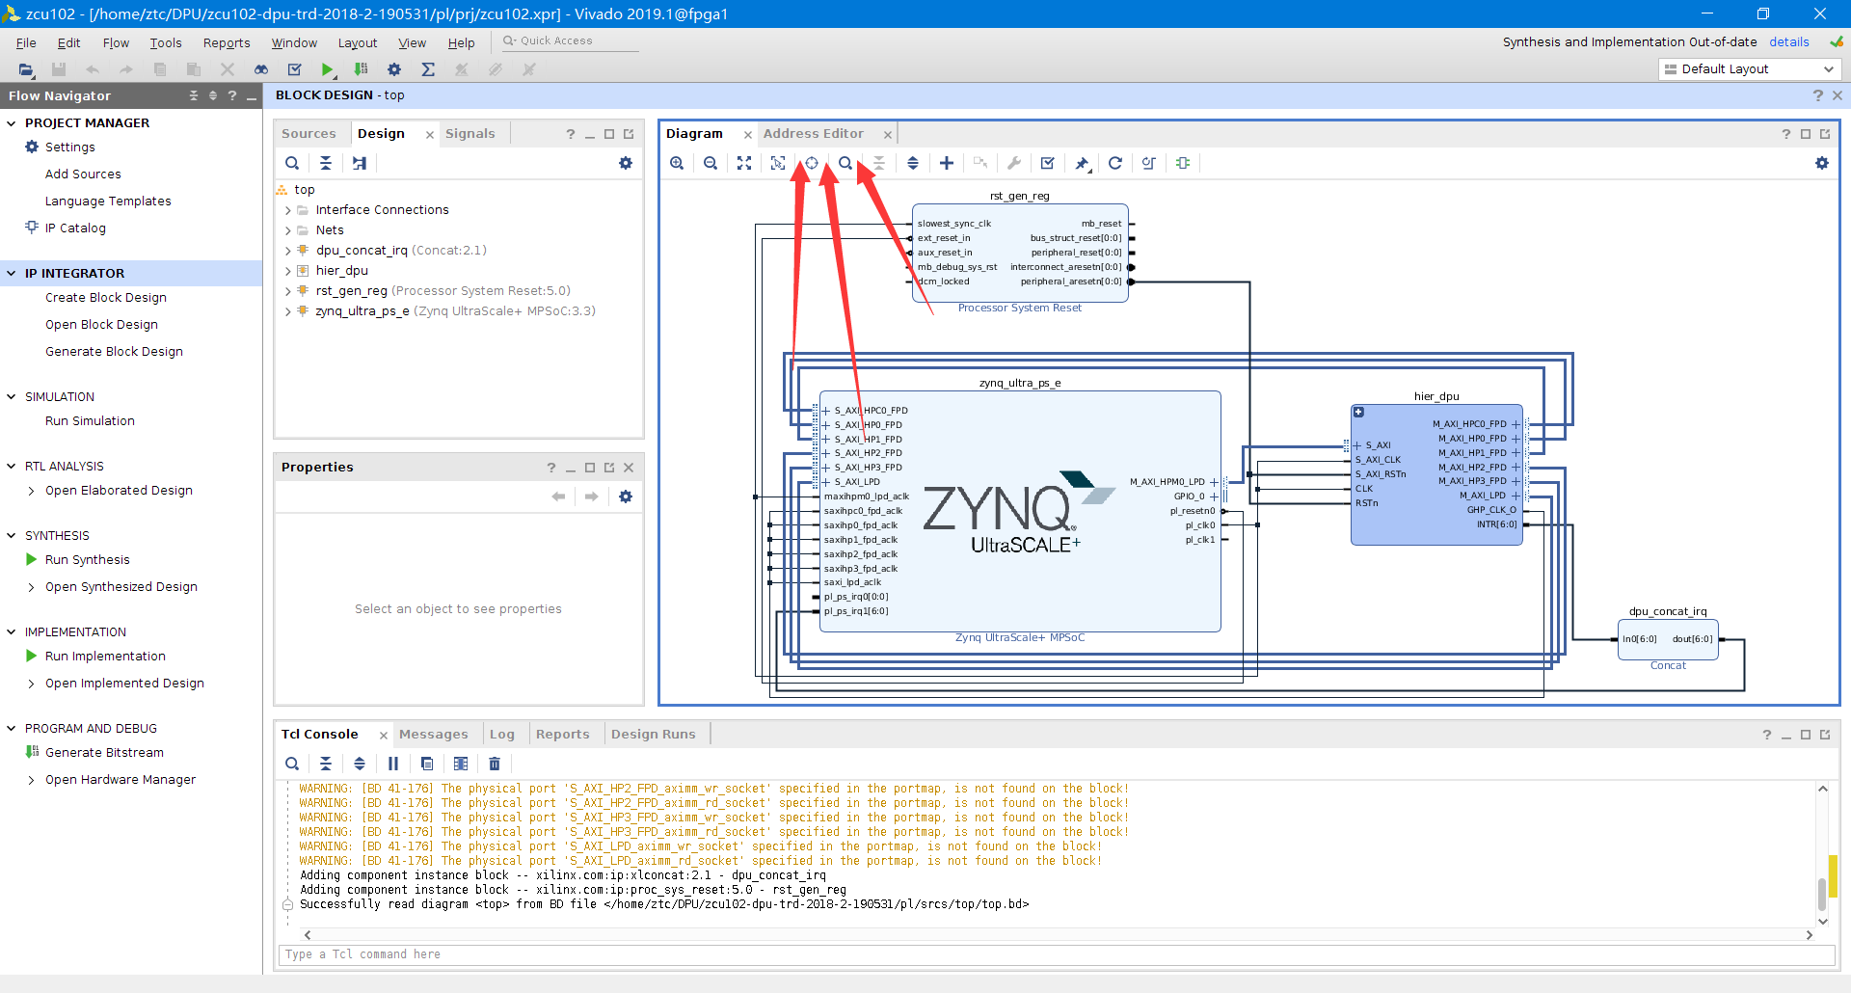Switch to the Messages tab
1851x993 pixels.
[x=433, y=735]
